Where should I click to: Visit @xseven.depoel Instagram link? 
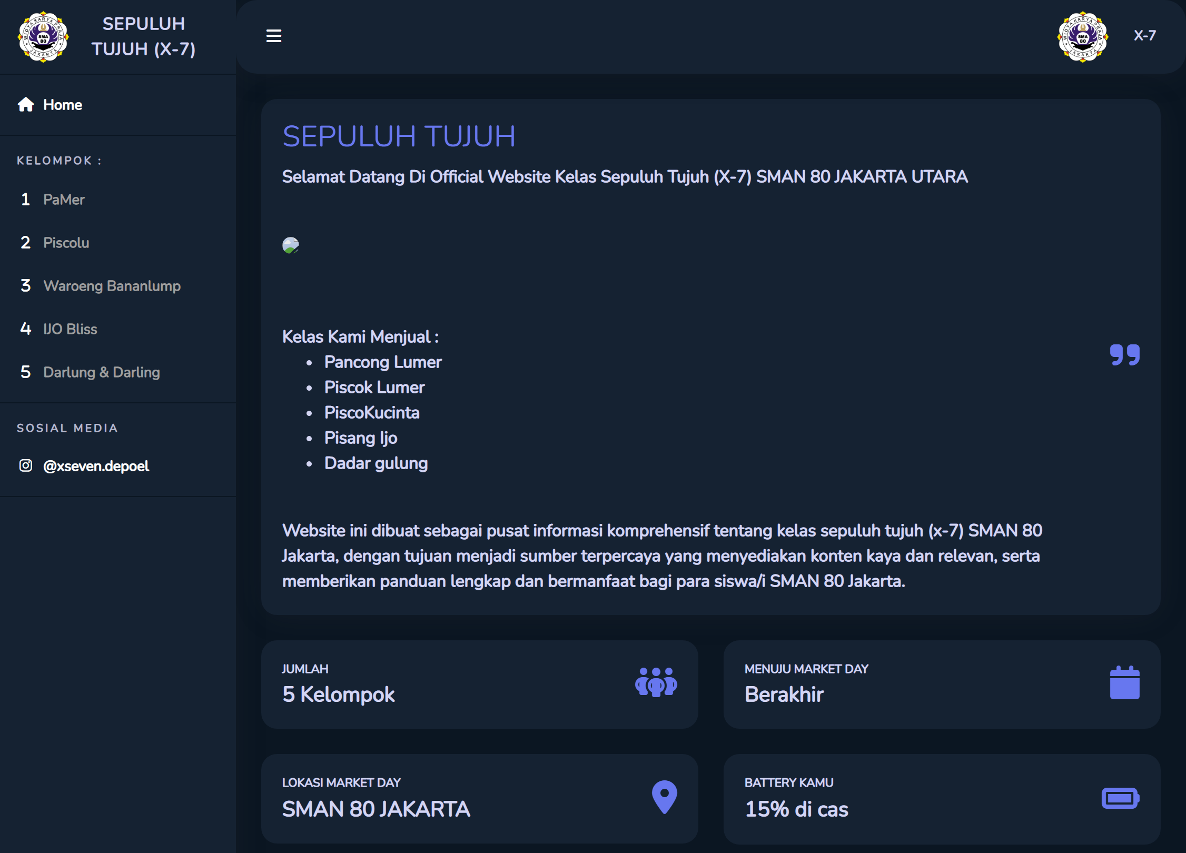[96, 466]
